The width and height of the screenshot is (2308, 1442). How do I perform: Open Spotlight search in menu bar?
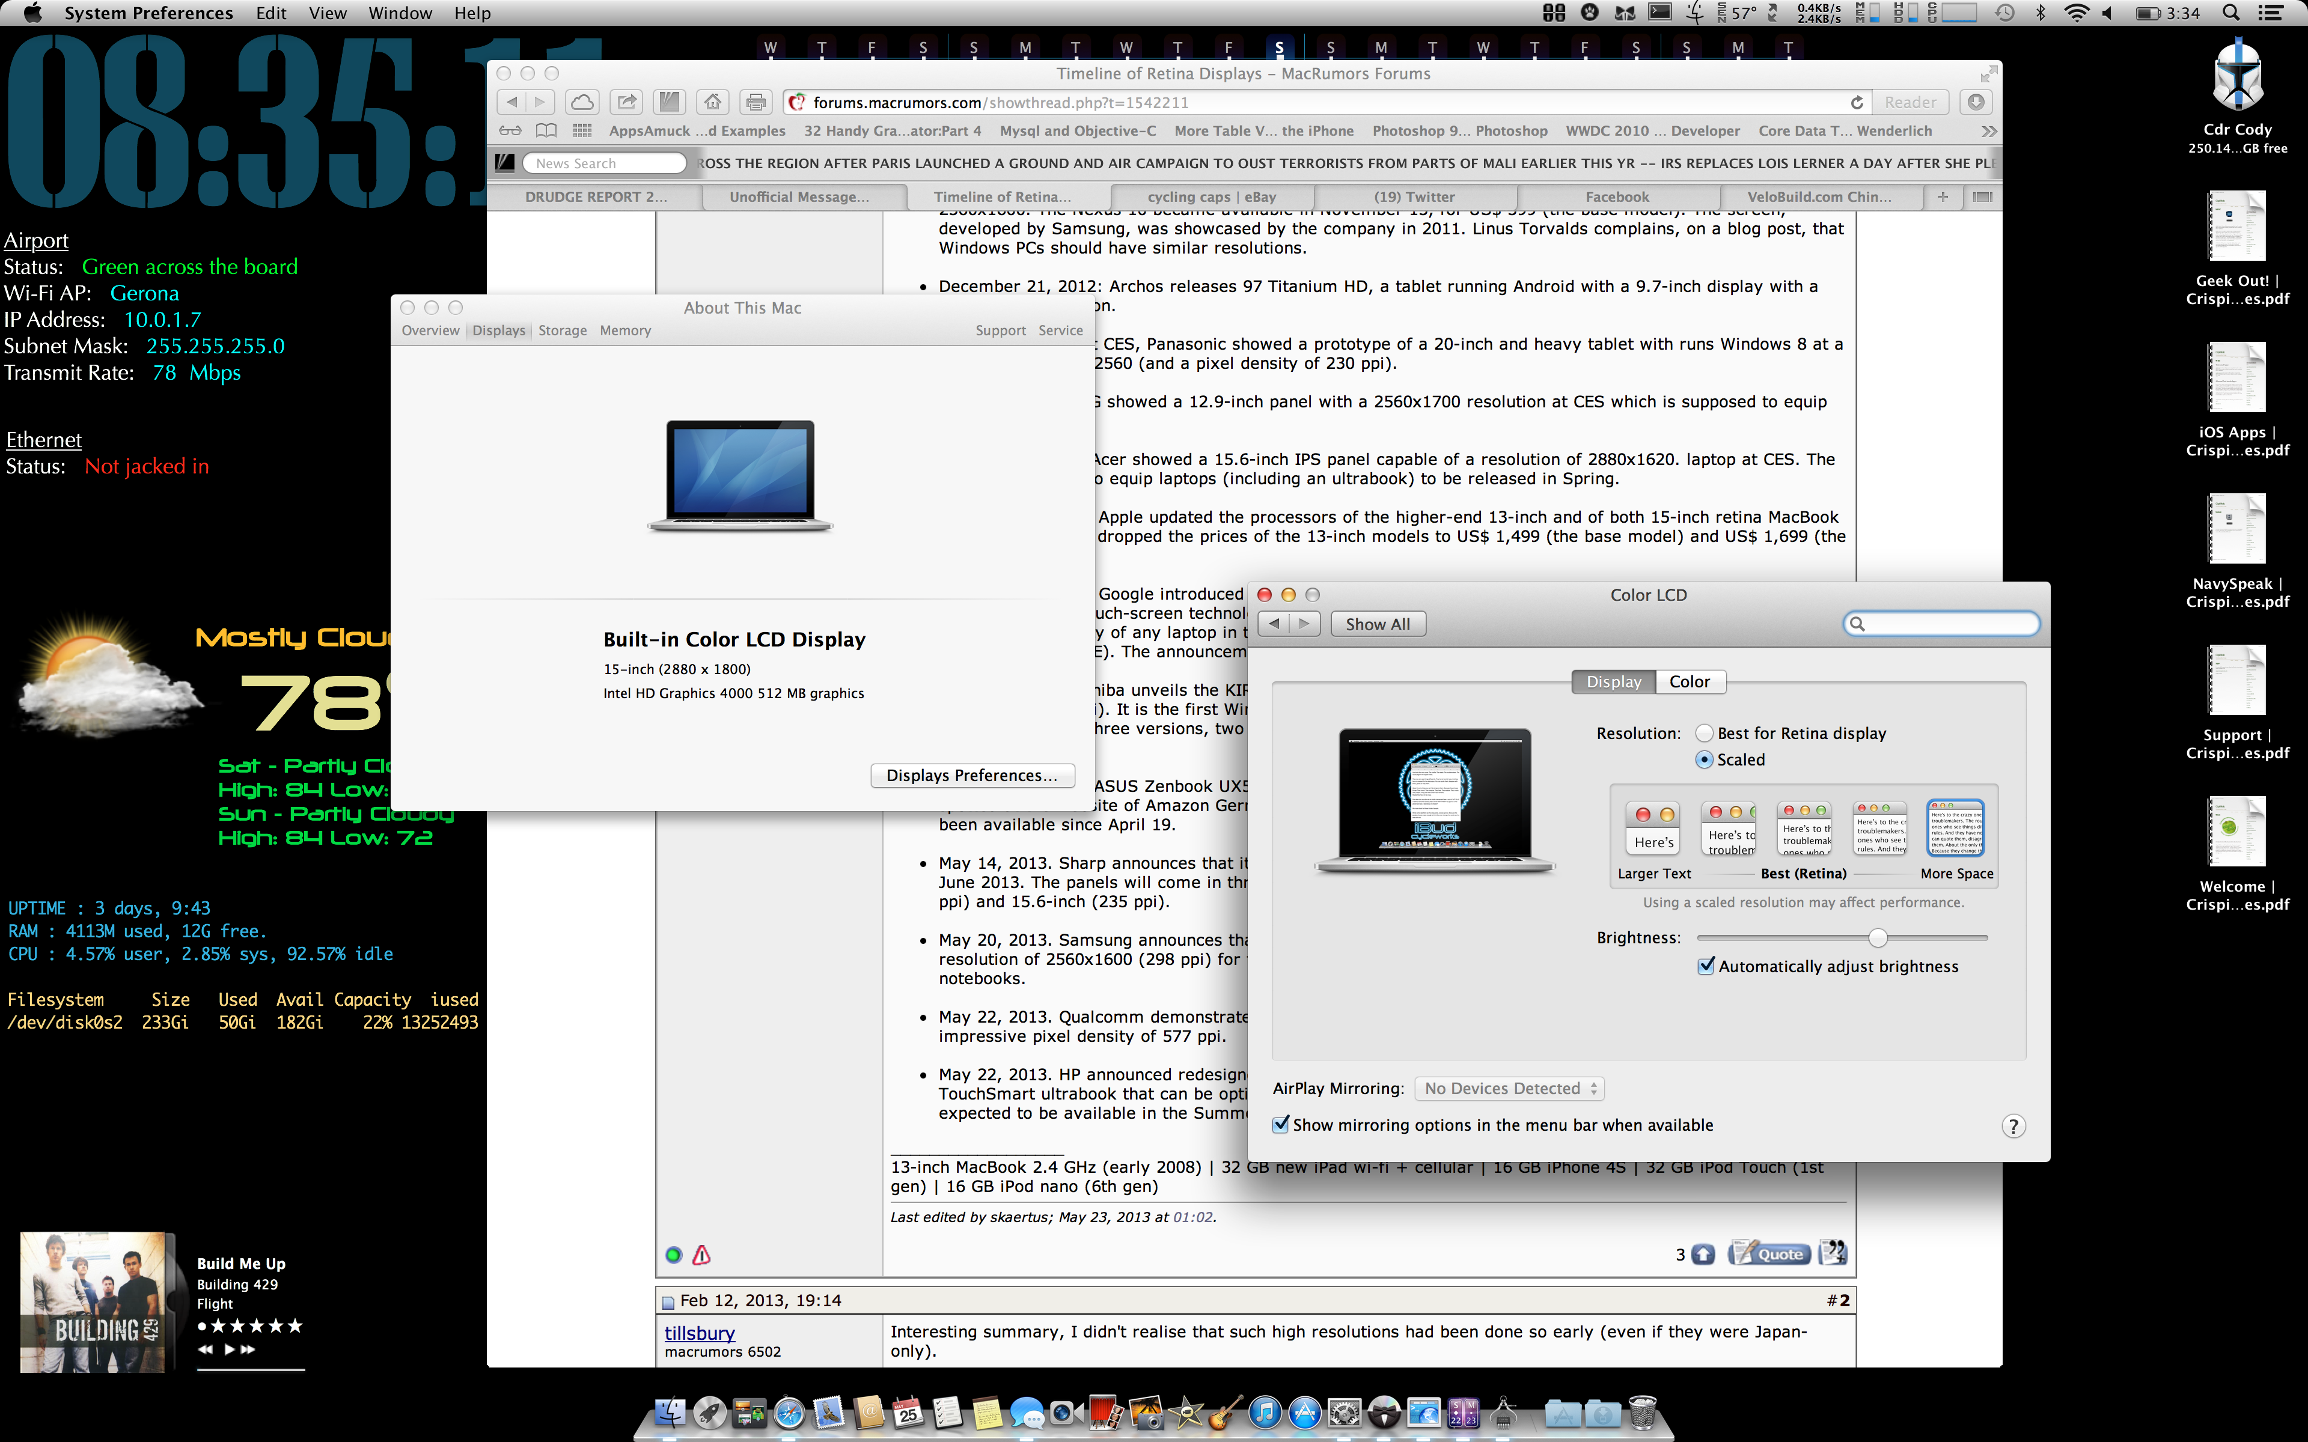2230,13
